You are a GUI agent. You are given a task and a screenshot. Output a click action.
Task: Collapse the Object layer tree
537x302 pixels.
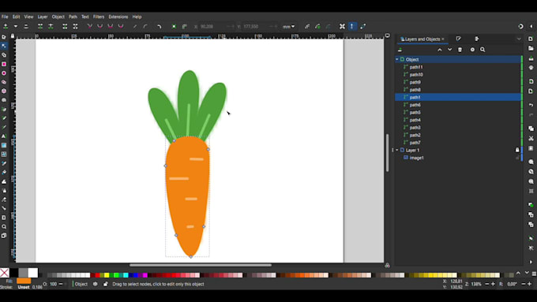397,59
